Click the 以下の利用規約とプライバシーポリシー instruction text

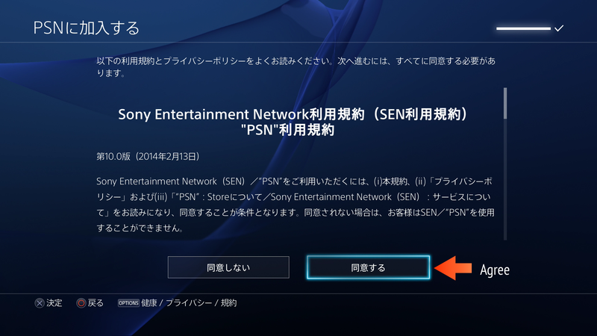[296, 66]
